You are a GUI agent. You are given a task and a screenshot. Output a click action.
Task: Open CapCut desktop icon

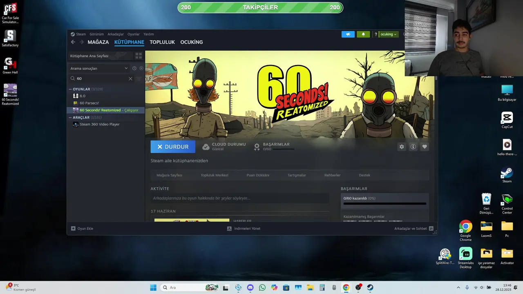pyautogui.click(x=507, y=120)
